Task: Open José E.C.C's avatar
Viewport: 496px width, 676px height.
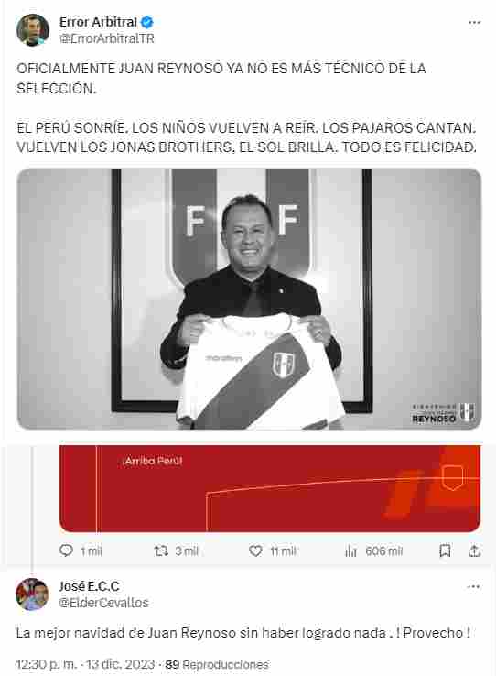Action: click(x=32, y=594)
